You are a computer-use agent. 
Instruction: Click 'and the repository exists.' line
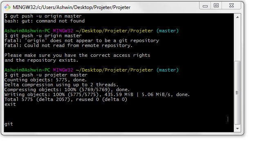point(41,60)
